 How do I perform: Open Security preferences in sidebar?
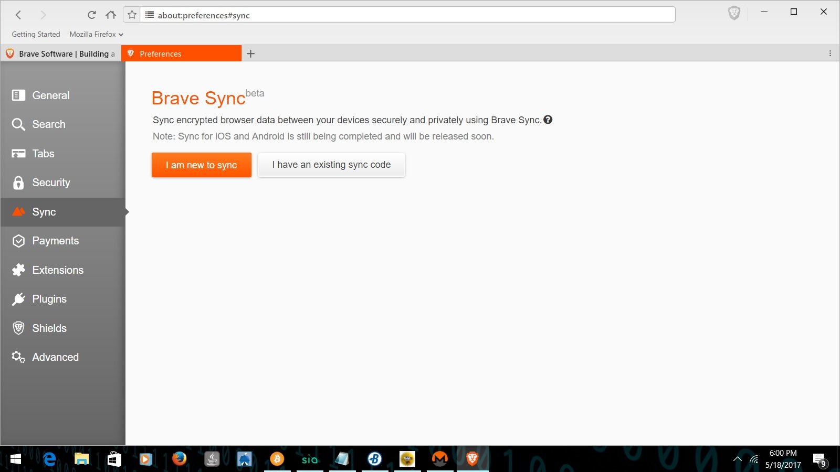click(63, 183)
